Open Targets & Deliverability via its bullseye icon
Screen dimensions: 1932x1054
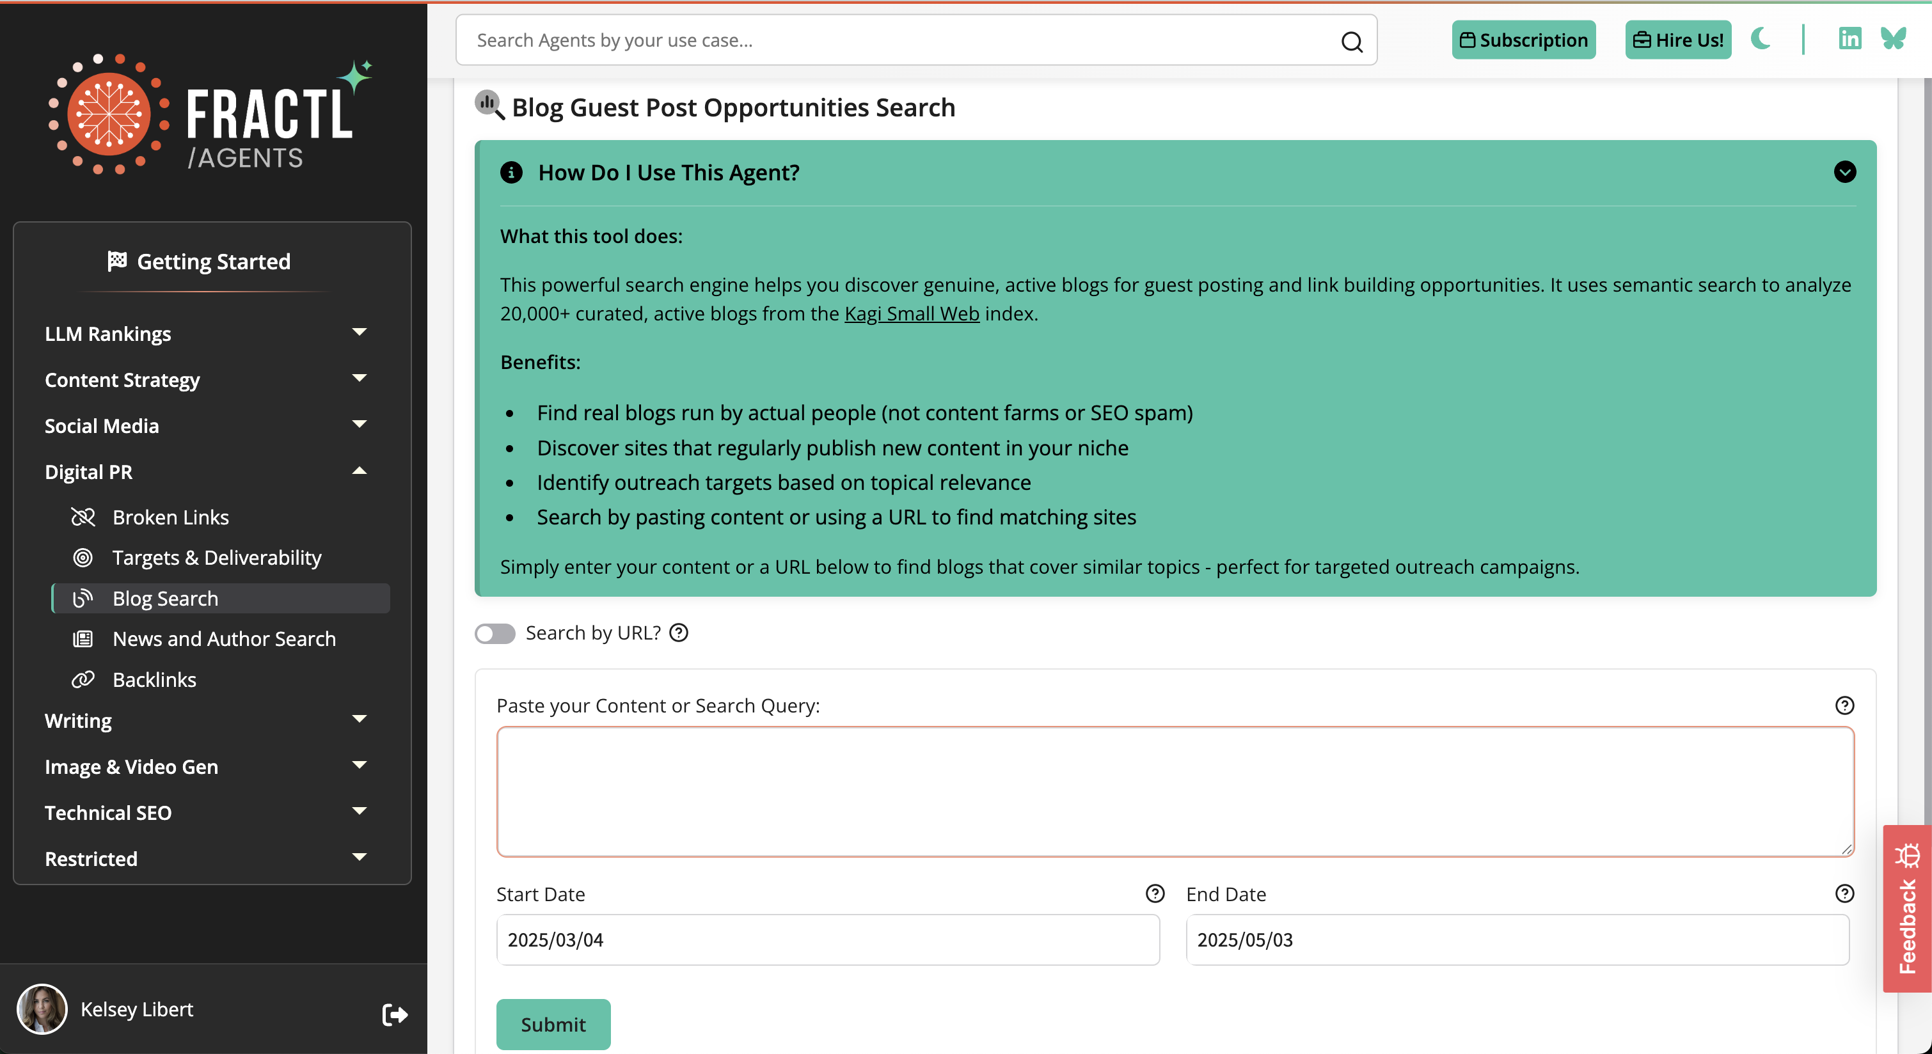coord(84,558)
